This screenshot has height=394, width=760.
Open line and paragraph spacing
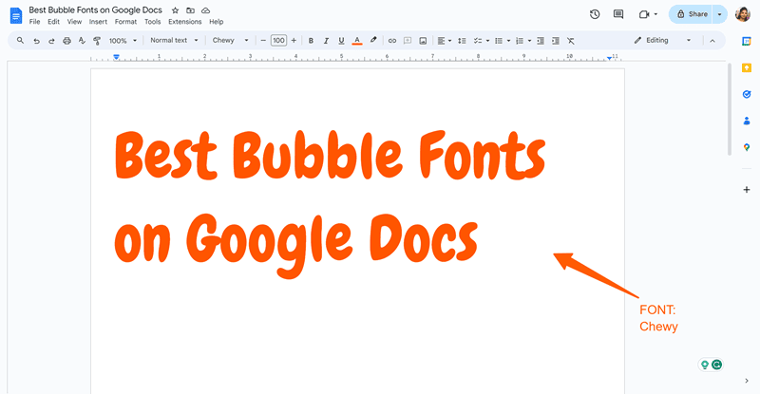(x=462, y=41)
